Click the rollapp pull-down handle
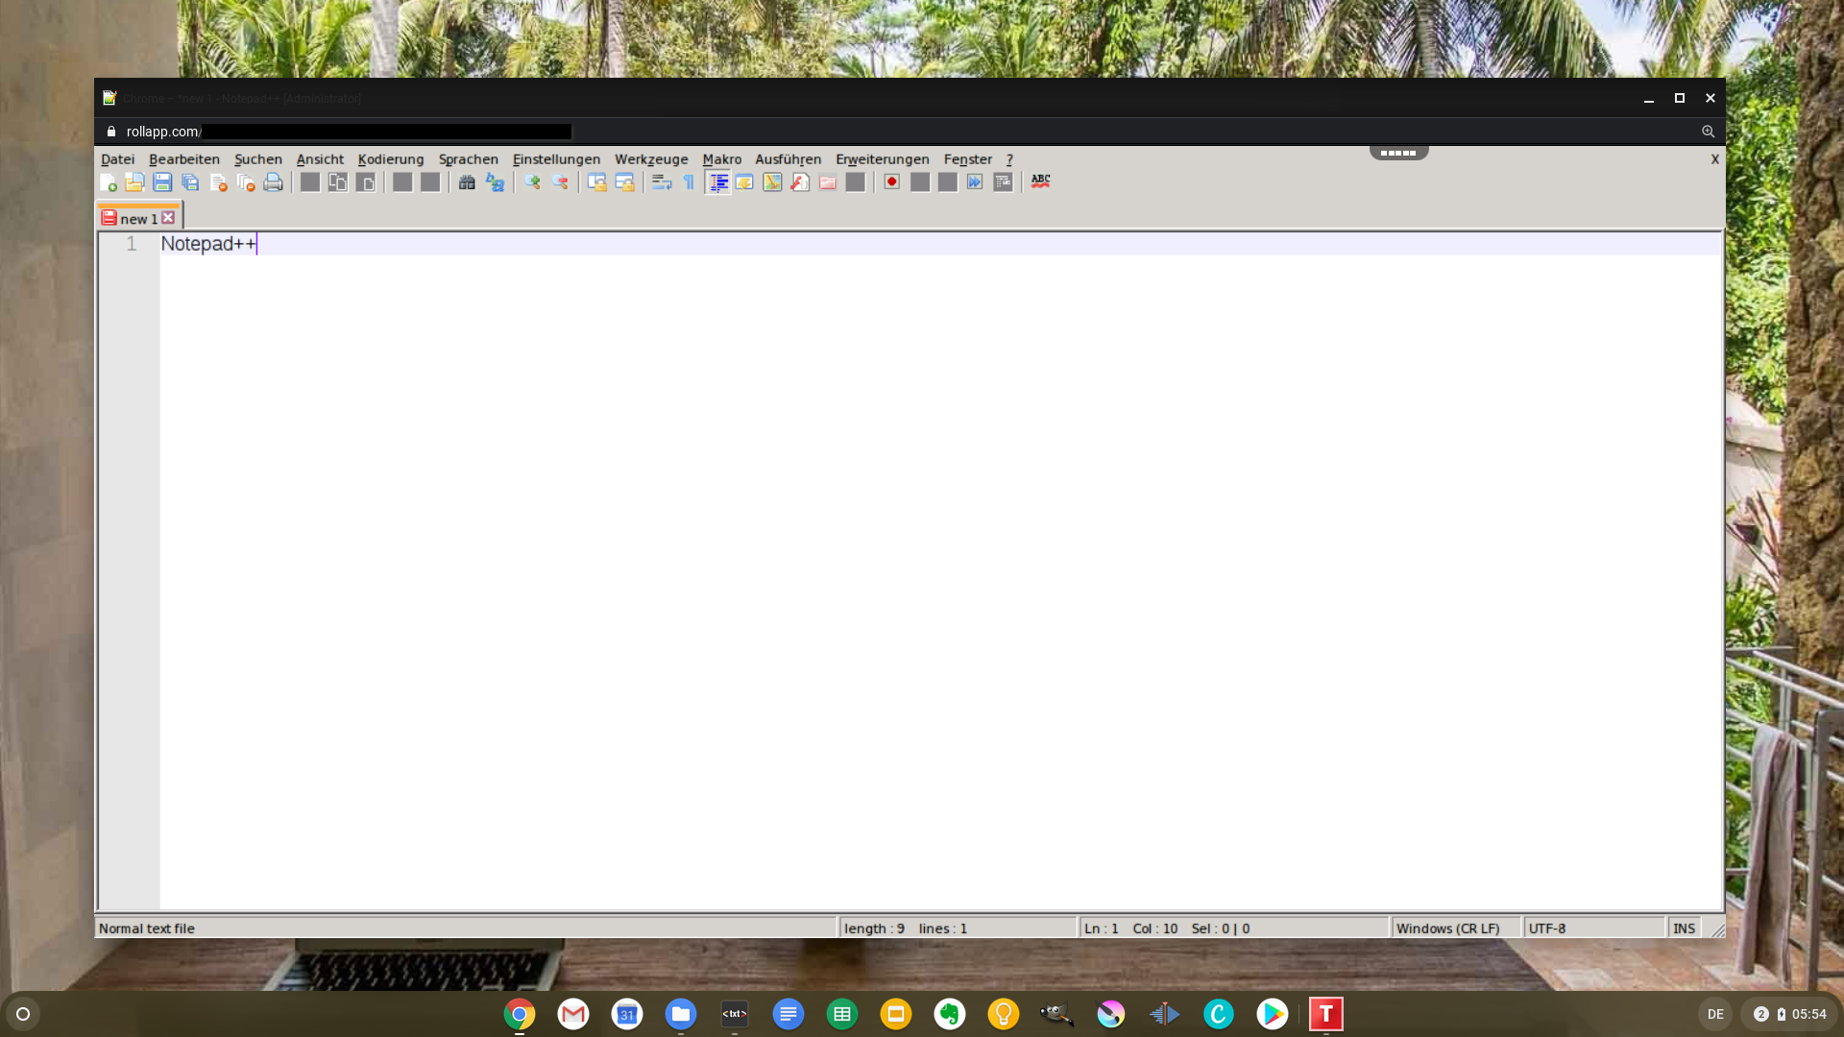Screen dimensions: 1844x1037 click(x=1398, y=153)
